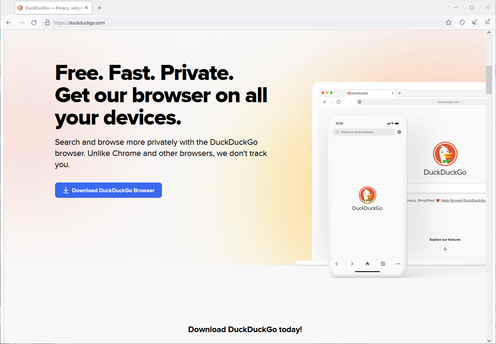Screen dimensions: 496x344
Task: Click the phone mockup Search or enter address field
Action: click(x=364, y=132)
